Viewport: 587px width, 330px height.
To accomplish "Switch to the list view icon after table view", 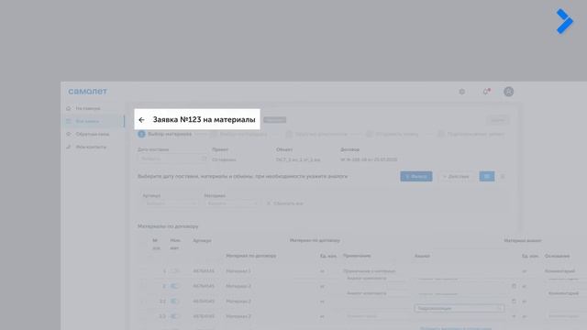I will click(x=503, y=176).
